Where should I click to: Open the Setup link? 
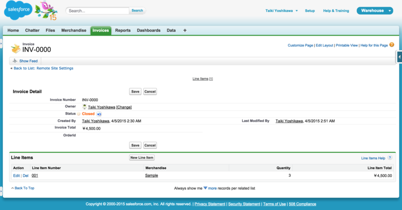tap(310, 11)
